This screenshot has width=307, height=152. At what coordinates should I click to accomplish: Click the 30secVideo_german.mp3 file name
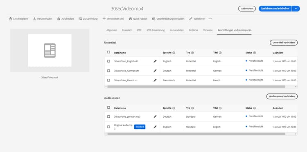[127, 116]
